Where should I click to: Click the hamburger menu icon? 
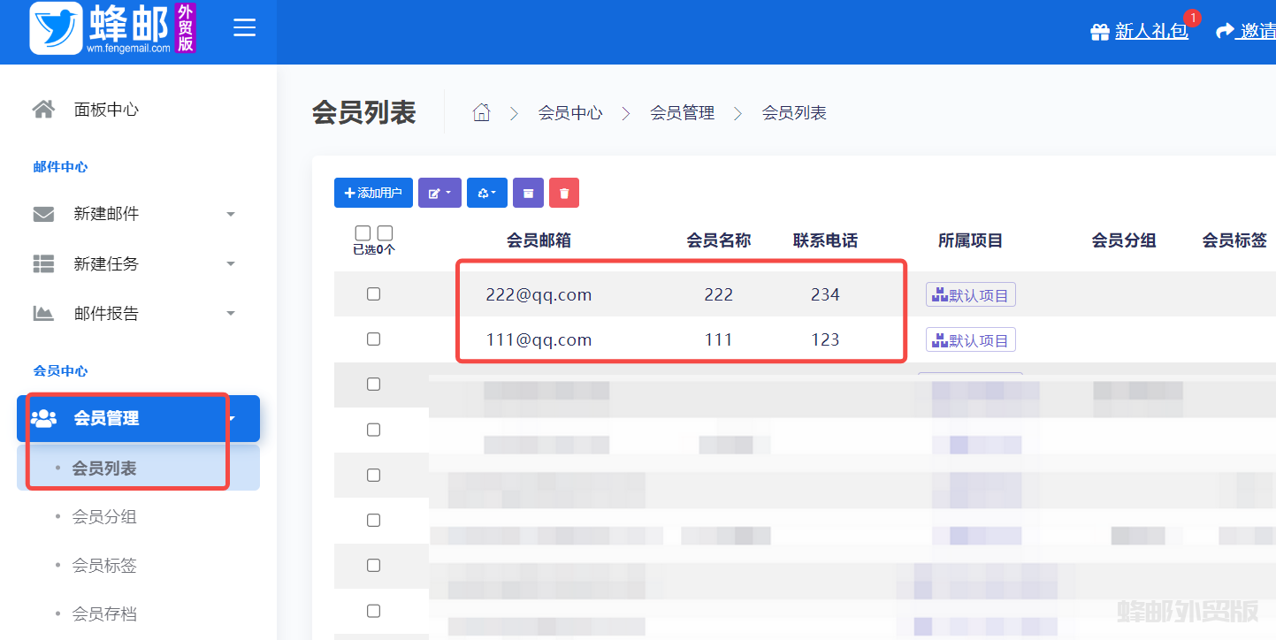[244, 28]
